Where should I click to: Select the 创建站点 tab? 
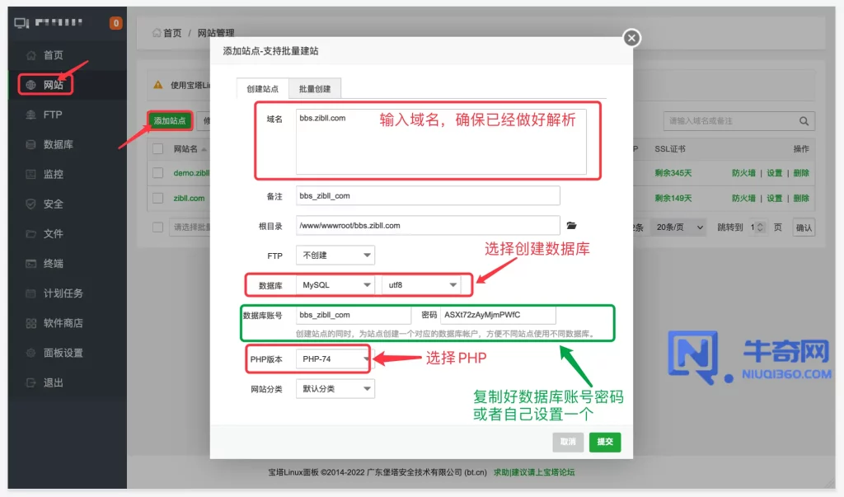(x=262, y=89)
